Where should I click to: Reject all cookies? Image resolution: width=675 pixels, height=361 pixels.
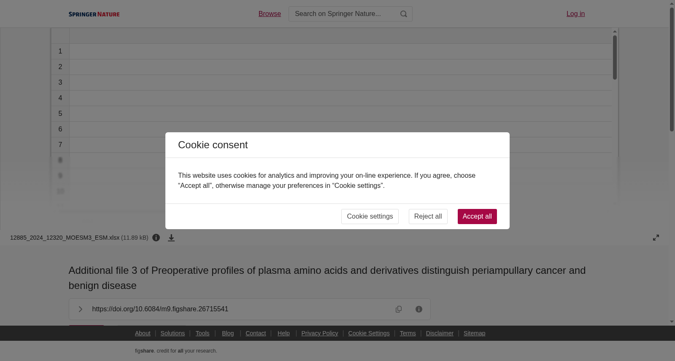tap(428, 217)
